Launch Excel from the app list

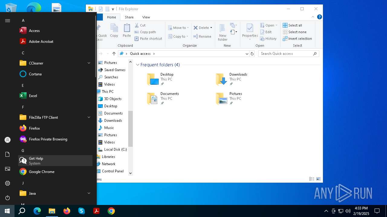click(55, 96)
